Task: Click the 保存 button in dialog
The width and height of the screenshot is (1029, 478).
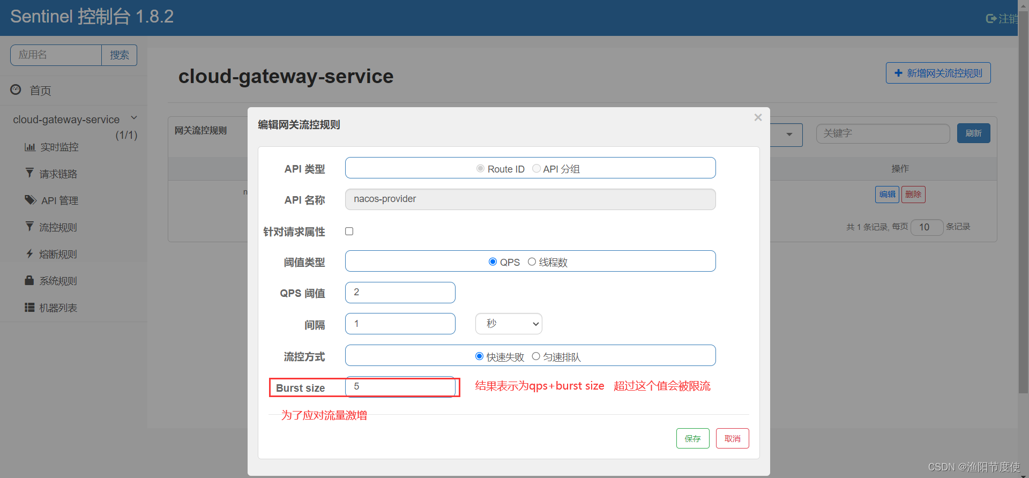Action: click(x=692, y=438)
